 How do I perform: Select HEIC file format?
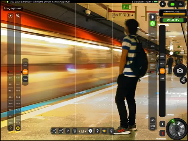(x=162, y=63)
